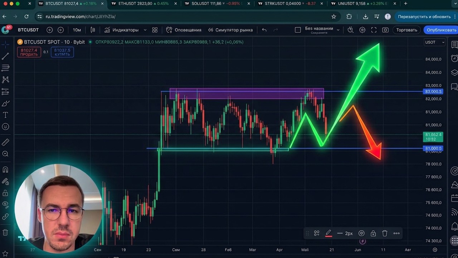This screenshot has width=458, height=258.
Task: Open the chart type candles selector
Action: click(x=93, y=30)
